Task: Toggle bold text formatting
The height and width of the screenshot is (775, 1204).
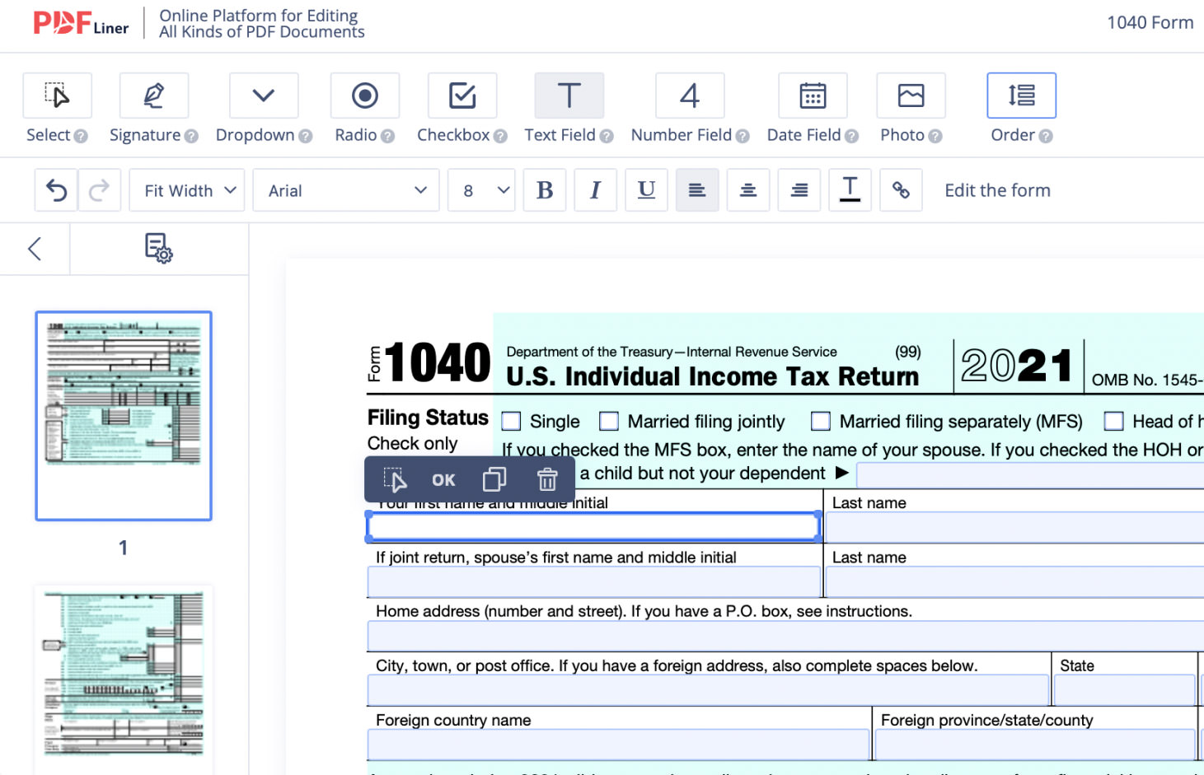Action: coord(545,190)
